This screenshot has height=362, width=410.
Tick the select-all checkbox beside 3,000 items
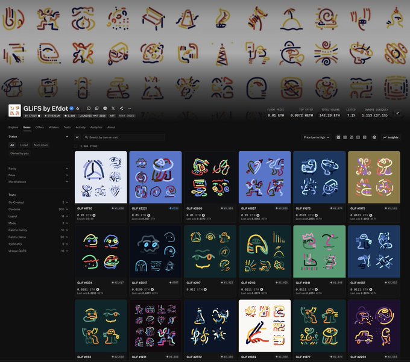tap(76, 146)
